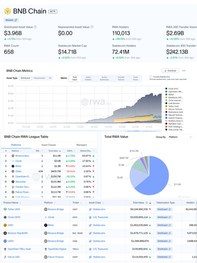The height and width of the screenshot is (263, 197).
Task: Open the Platforms league table tab
Action: tap(16, 145)
